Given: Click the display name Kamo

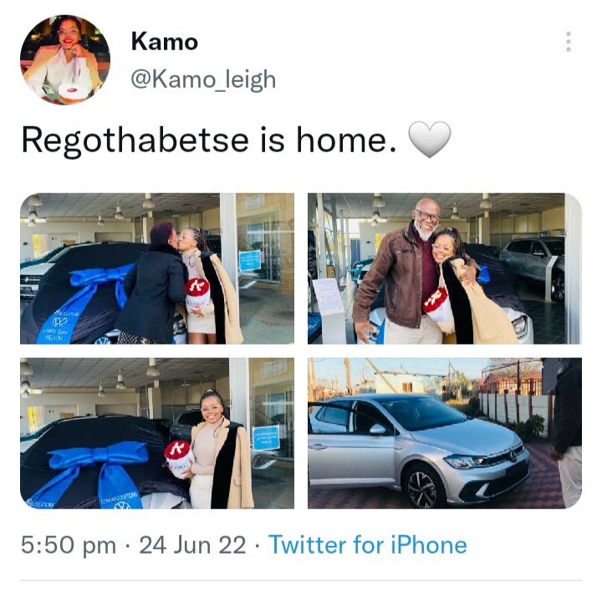Looking at the screenshot, I should tap(165, 42).
